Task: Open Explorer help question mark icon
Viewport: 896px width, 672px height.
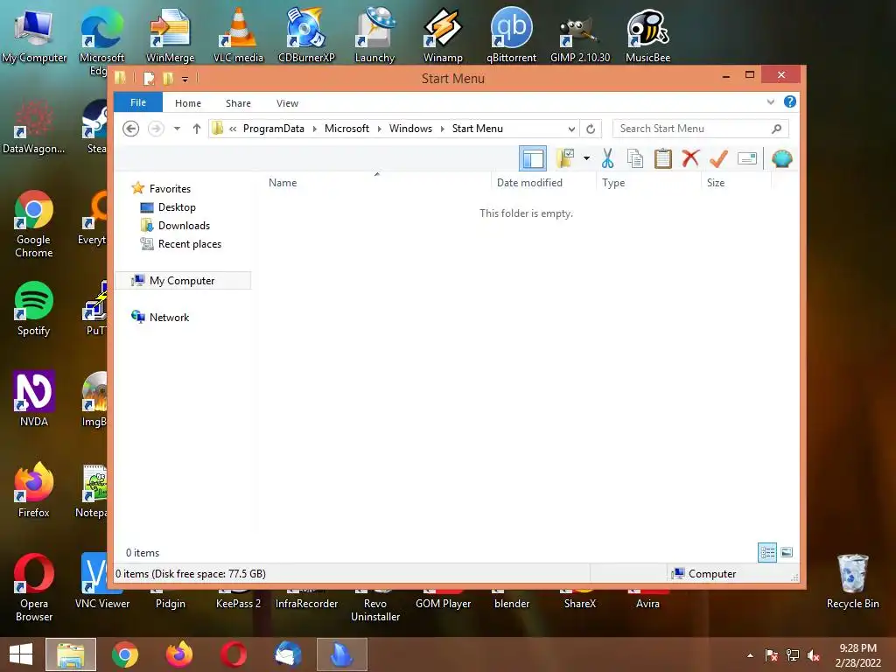Action: [x=790, y=101]
